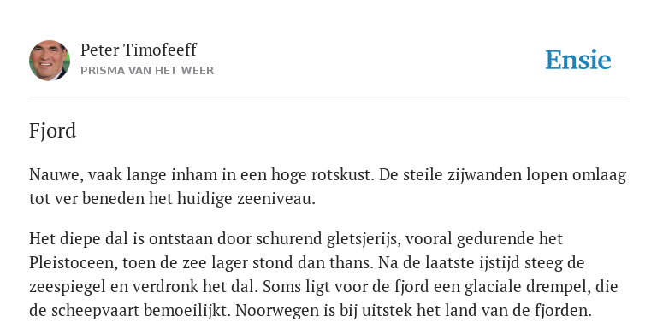Open the Ensie logo link
Screen dimensions: 657x328
[578, 60]
